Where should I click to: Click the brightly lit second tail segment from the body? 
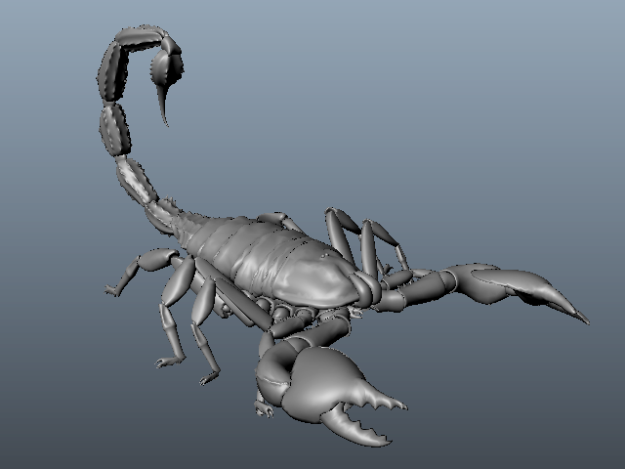tap(136, 180)
